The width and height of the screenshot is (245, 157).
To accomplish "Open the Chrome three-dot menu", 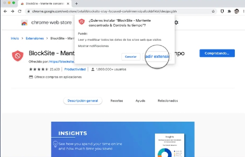I will pos(244,11).
